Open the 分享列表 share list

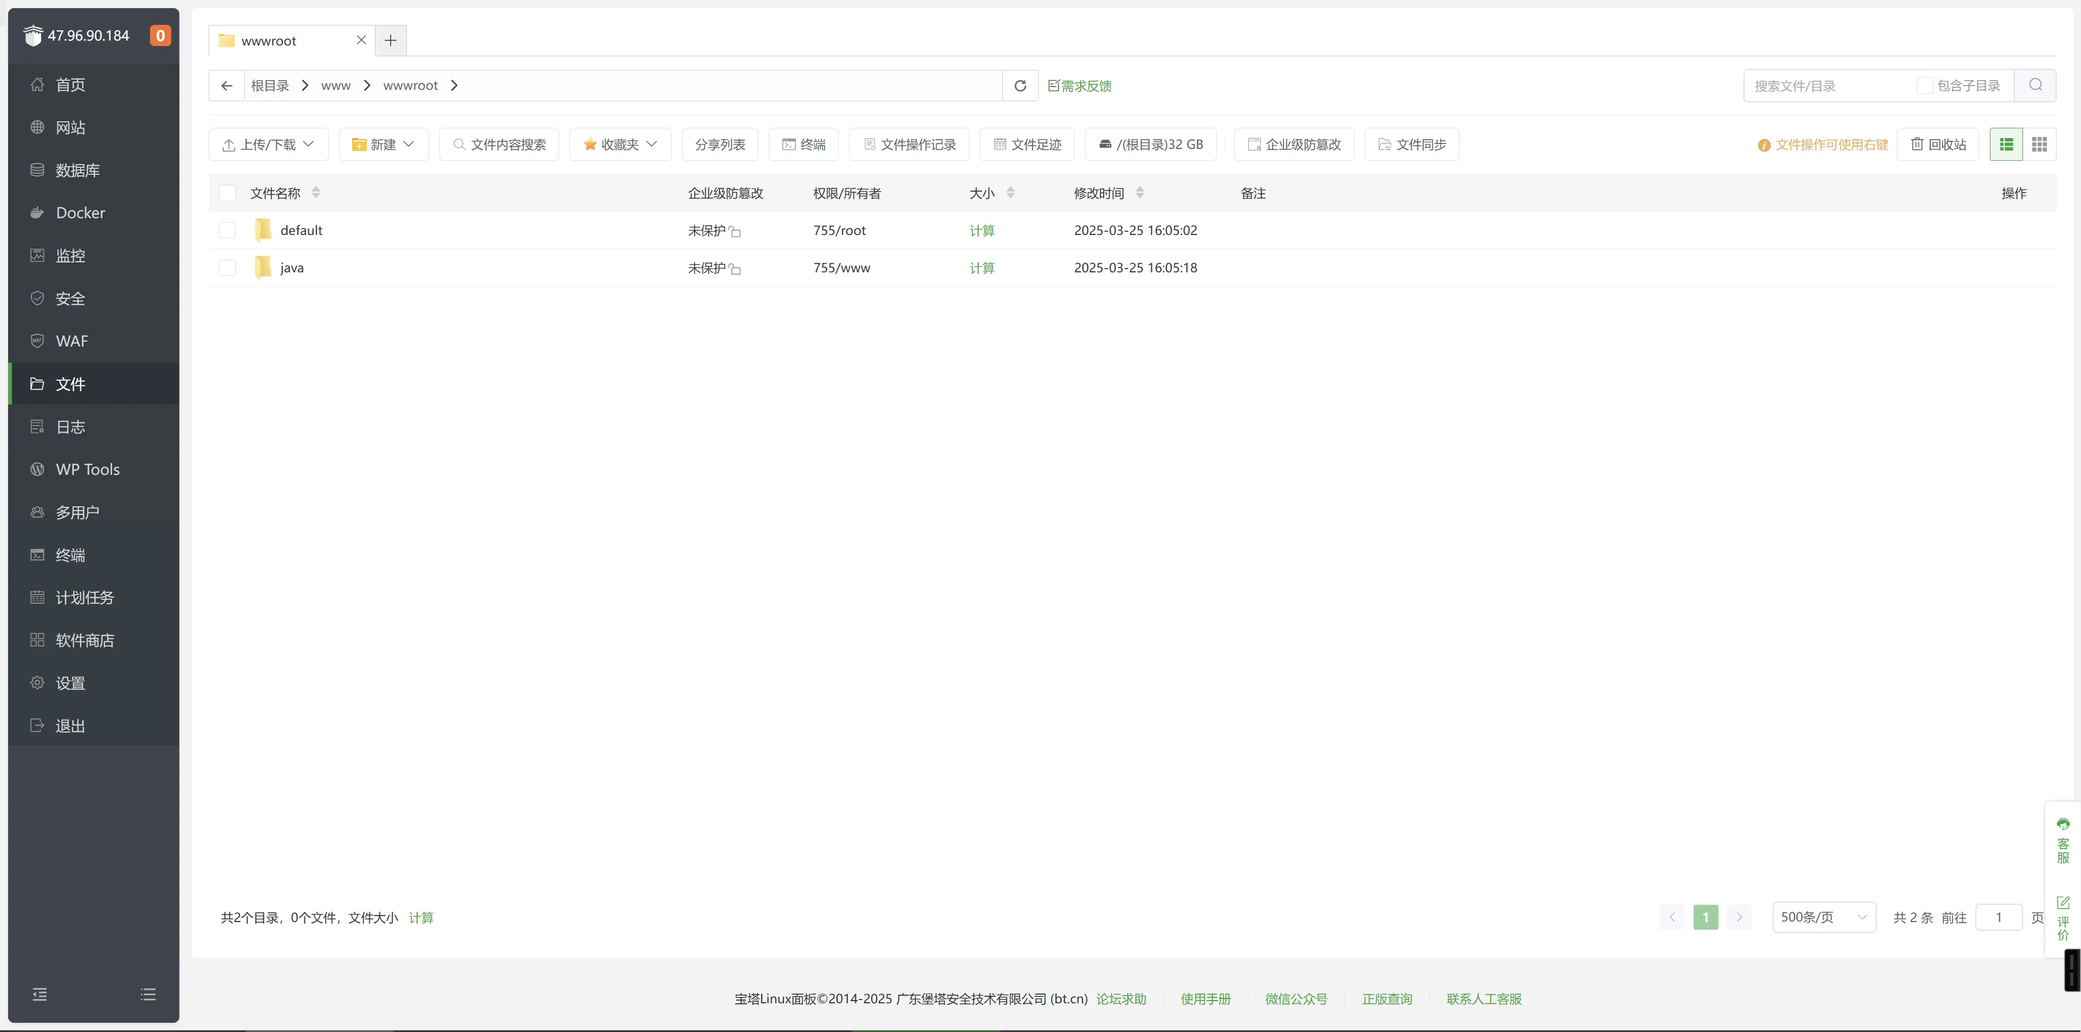point(721,145)
